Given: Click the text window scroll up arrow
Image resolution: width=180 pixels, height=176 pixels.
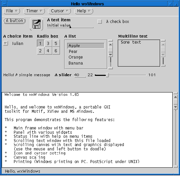Looking at the screenshot, I should 175,97.
